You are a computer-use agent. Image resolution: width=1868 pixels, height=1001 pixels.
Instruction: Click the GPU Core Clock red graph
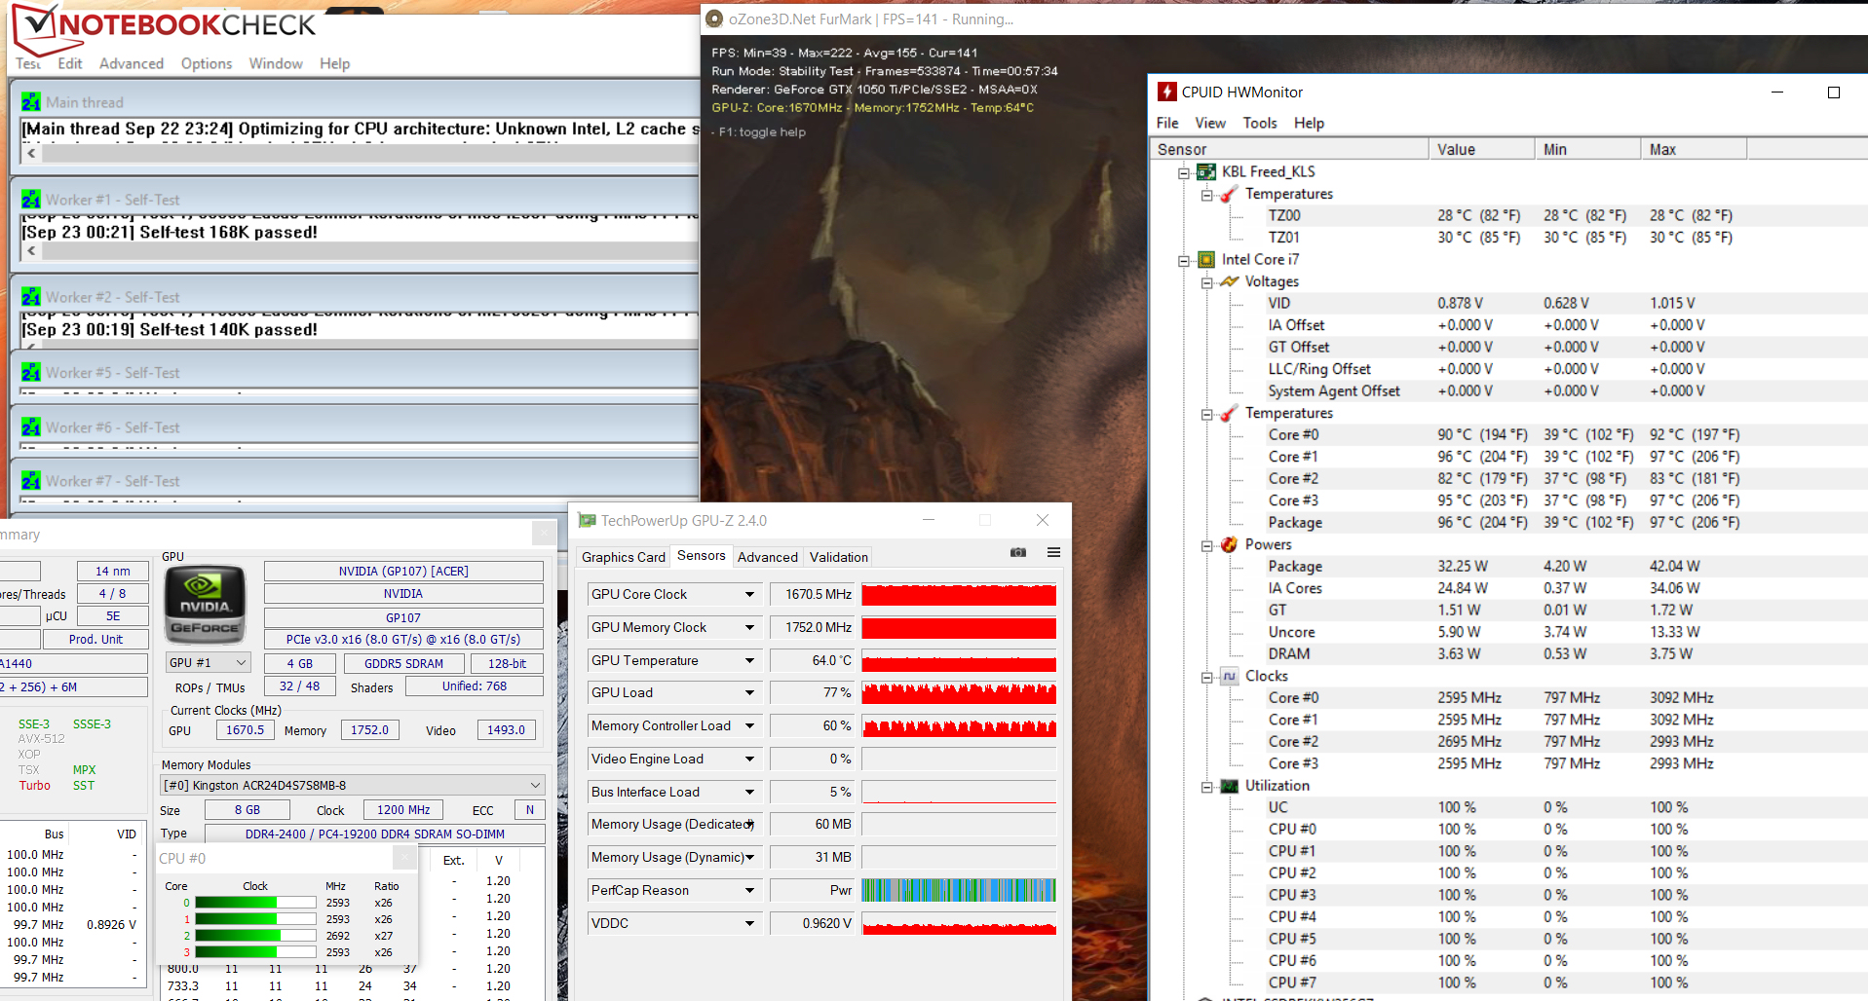click(959, 594)
